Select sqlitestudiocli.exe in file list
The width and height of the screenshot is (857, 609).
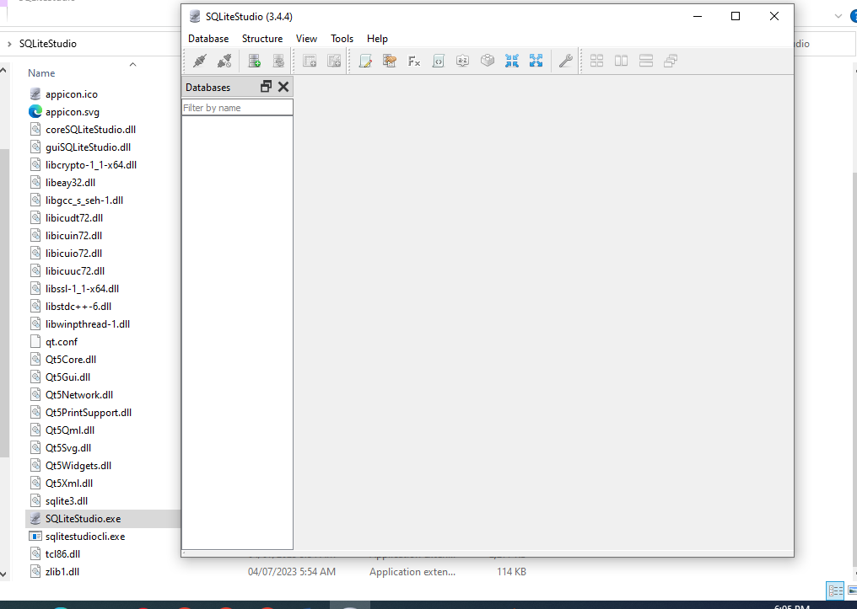tap(84, 536)
